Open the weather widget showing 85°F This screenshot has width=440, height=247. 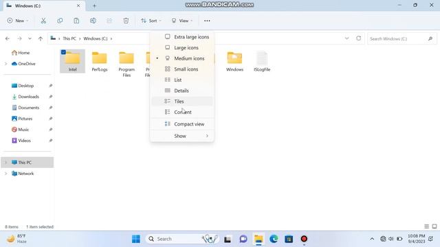16,239
